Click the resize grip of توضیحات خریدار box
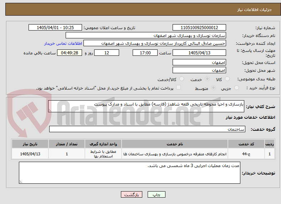Viewport: 281px width, 204px height. click(21, 182)
